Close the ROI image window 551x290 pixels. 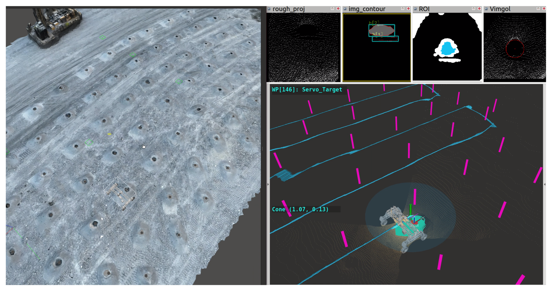pyautogui.click(x=479, y=9)
